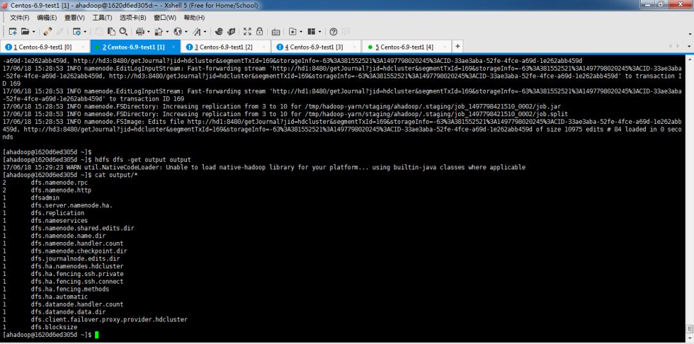This screenshot has width=694, height=344.
Task: Expand the globe encoding dropdown arrow
Action: [186, 32]
